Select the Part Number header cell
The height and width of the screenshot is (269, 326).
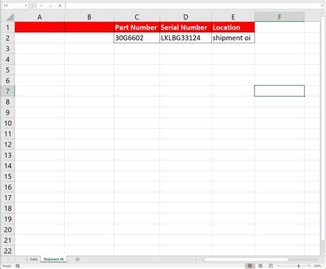click(x=137, y=28)
